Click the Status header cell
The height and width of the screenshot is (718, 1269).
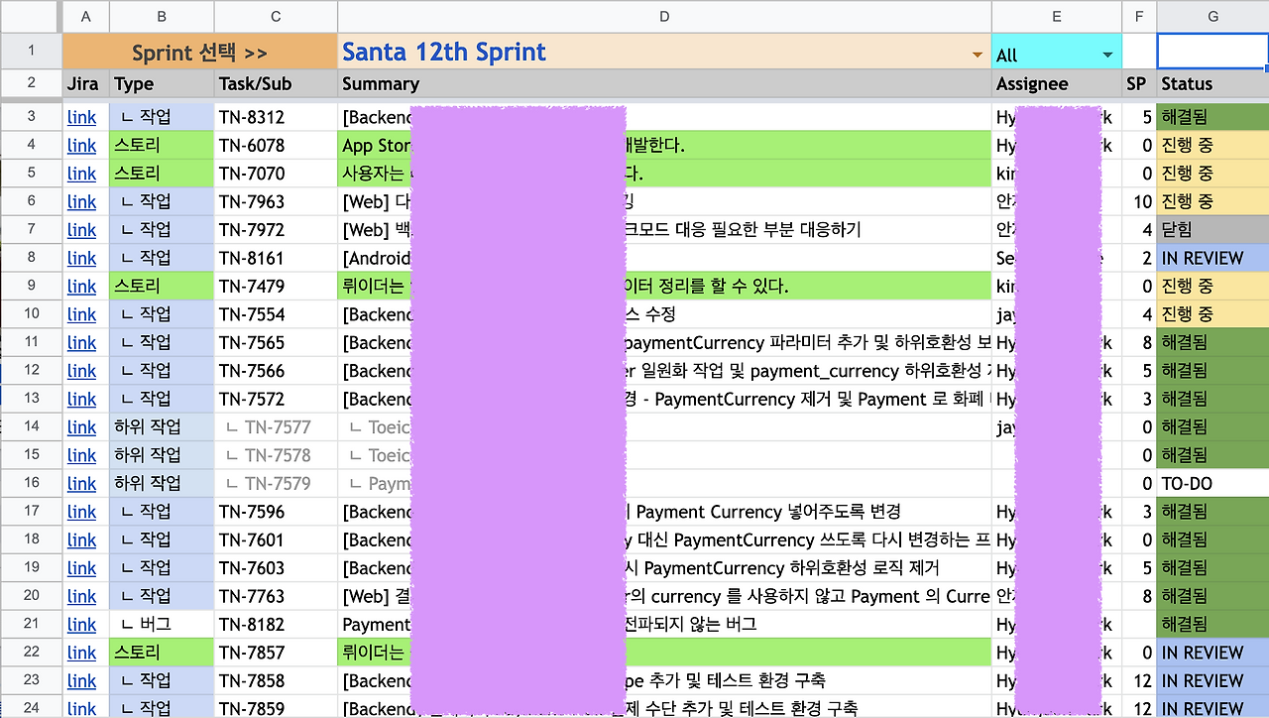1212,84
